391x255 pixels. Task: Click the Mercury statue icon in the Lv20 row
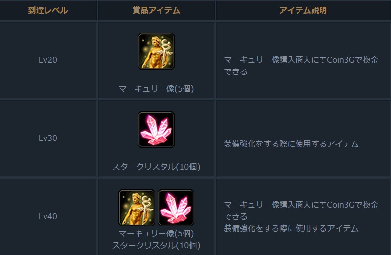click(x=156, y=51)
